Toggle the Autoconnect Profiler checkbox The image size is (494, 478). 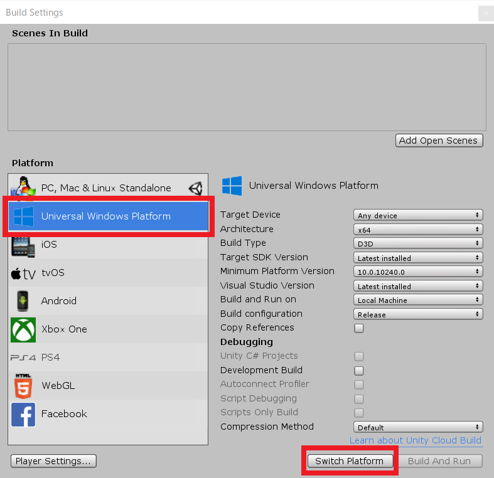click(x=359, y=385)
